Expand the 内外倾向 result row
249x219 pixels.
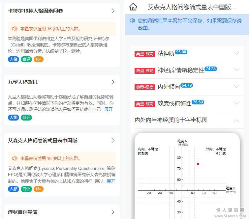click(x=236, y=87)
